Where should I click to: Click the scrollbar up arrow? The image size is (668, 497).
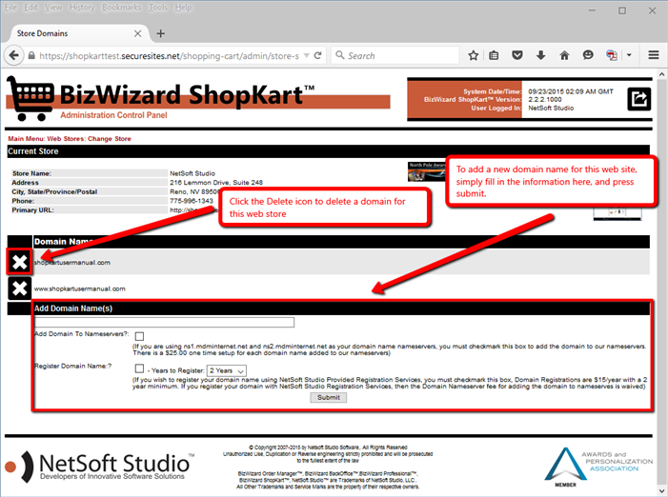[661, 74]
